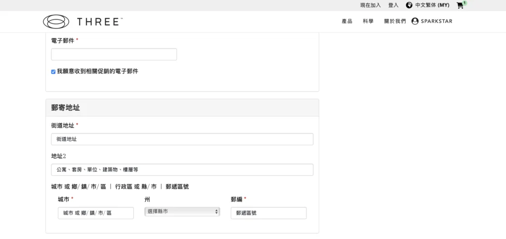
Task: Focus the 城市 input field
Action: pyautogui.click(x=96, y=213)
